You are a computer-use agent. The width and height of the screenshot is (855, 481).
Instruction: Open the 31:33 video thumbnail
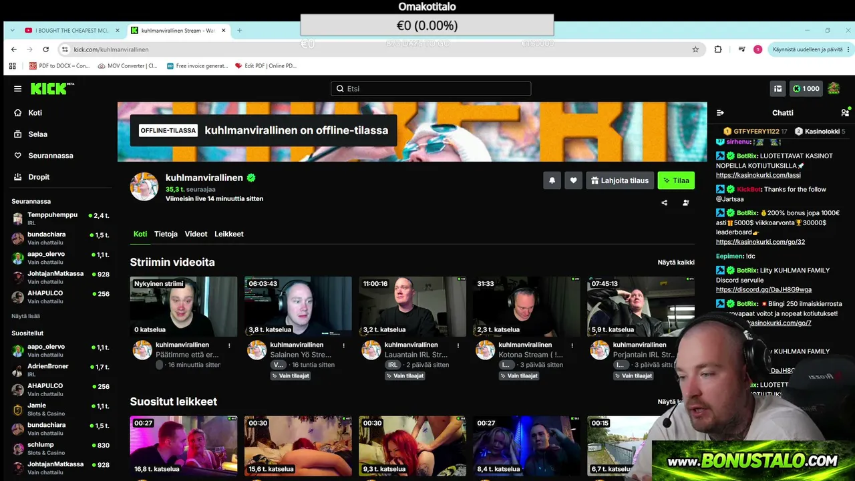coord(526,307)
